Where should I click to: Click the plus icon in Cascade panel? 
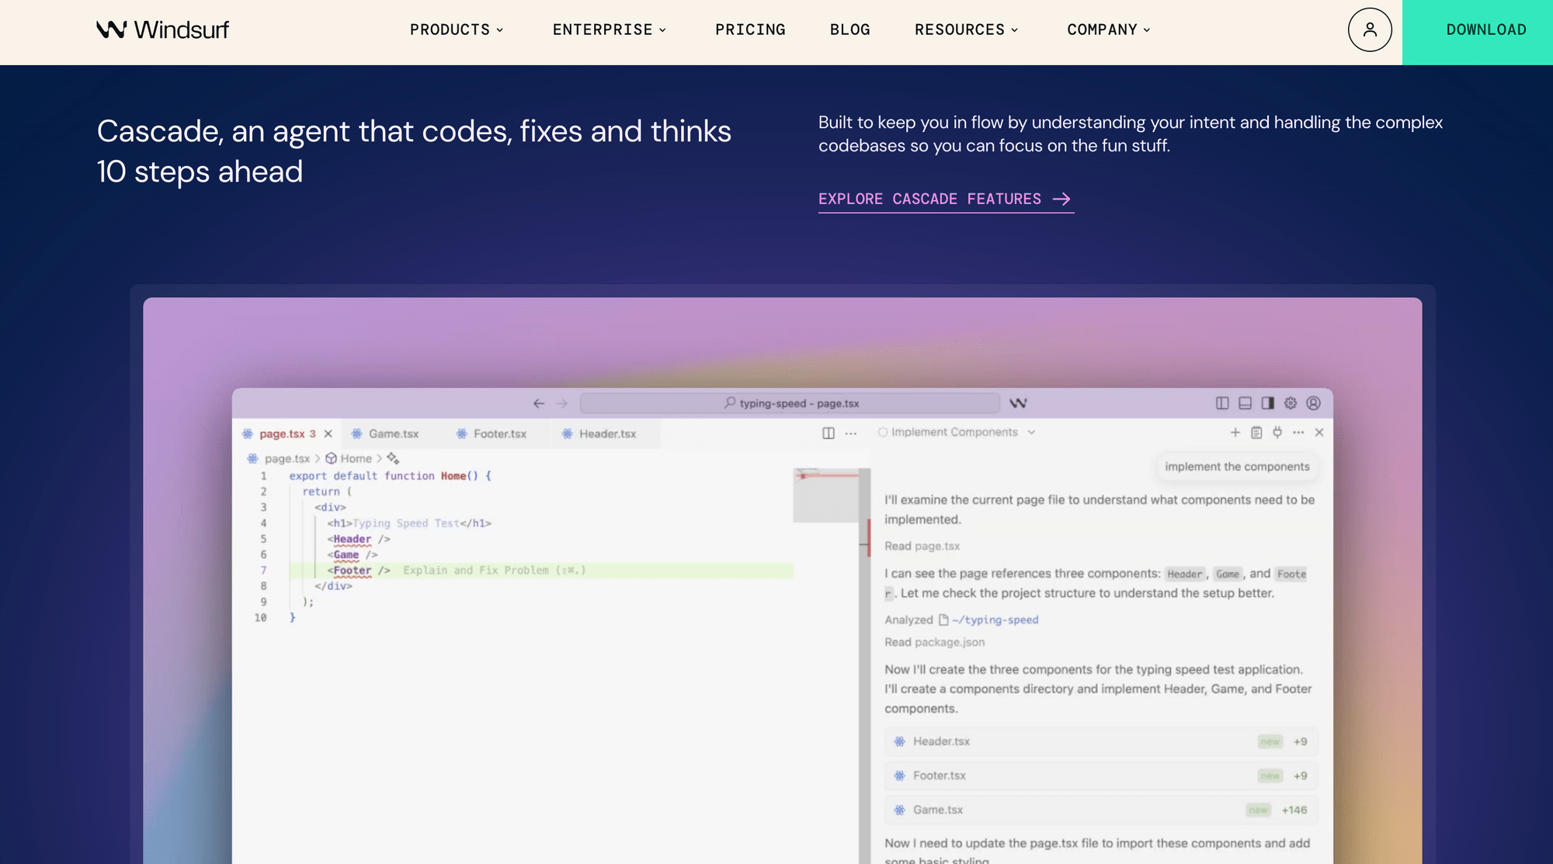(x=1235, y=432)
